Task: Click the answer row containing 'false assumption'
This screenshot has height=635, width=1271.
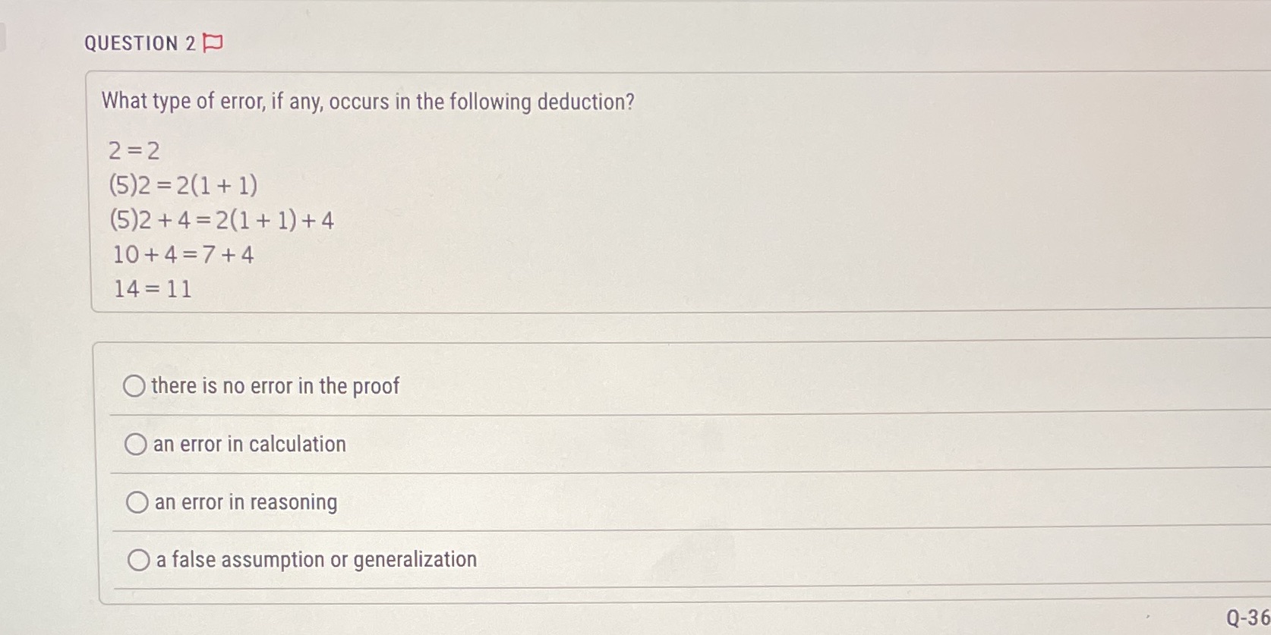Action: coord(316,560)
